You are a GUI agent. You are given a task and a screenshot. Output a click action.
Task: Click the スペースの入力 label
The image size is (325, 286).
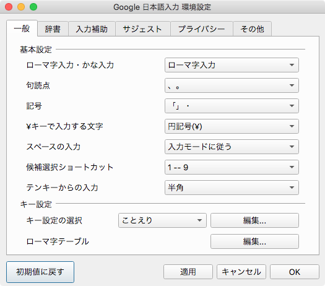coord(53,147)
